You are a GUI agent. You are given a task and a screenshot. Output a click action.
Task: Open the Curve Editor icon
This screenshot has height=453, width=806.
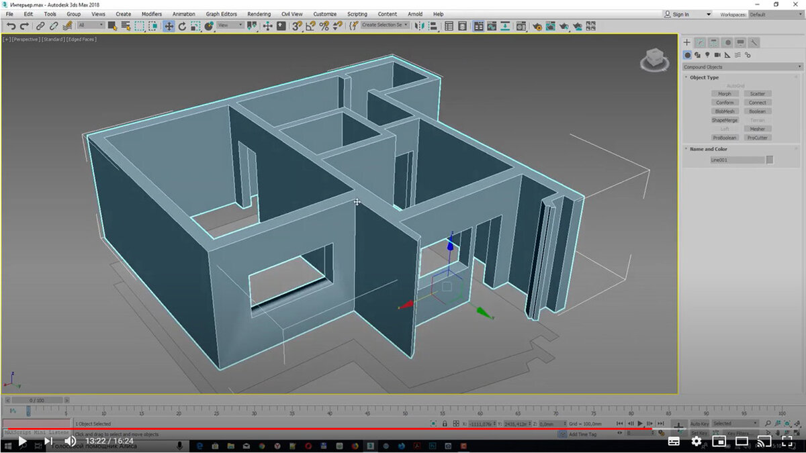(492, 26)
